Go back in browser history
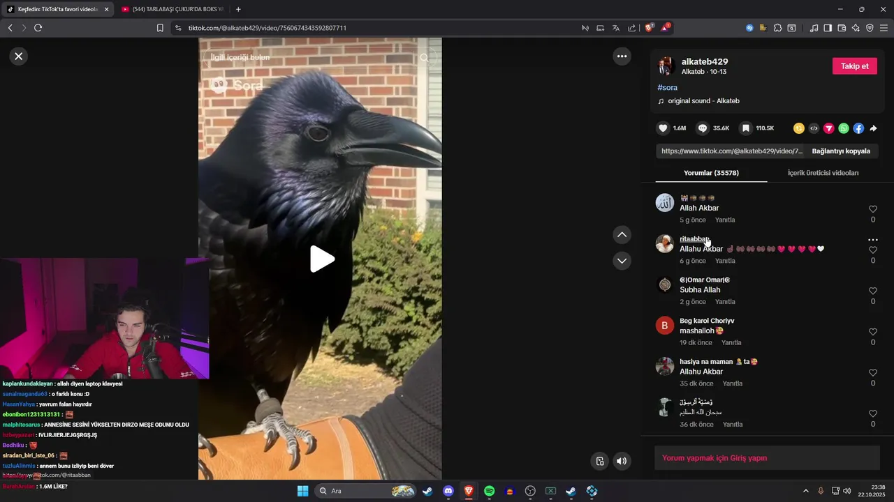This screenshot has width=894, height=502. click(10, 28)
